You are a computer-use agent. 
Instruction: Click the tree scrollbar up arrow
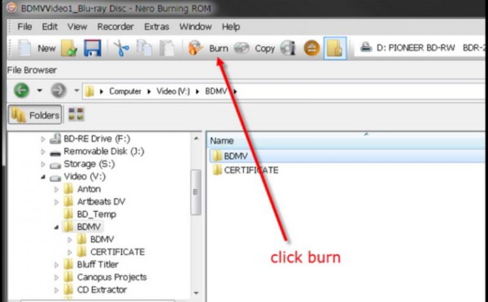pyautogui.click(x=196, y=138)
